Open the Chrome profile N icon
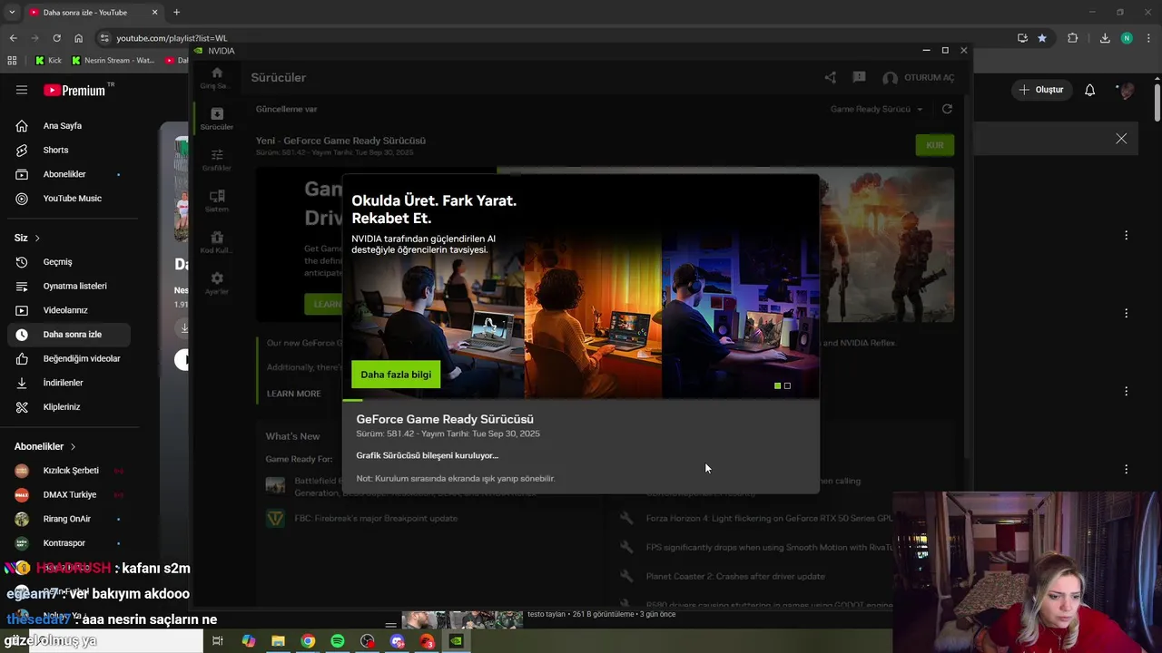The height and width of the screenshot is (653, 1162). point(1127,38)
